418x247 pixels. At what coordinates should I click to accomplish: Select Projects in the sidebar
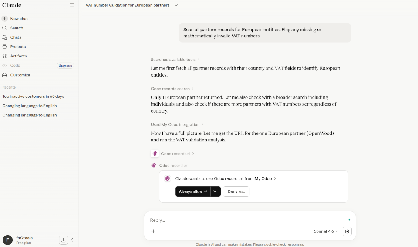point(17,47)
